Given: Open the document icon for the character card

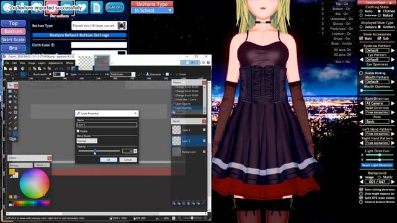Looking at the screenshot, I should [x=97, y=7].
